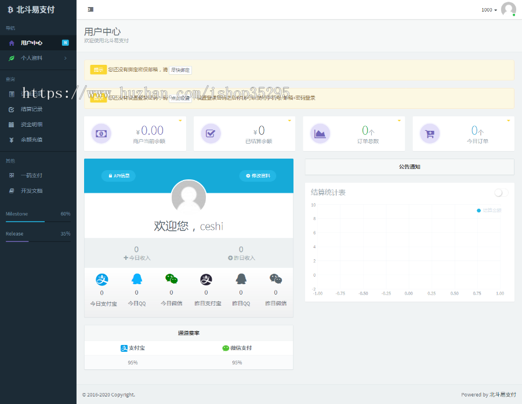Open the 1000 user account dropdown
Image resolution: width=522 pixels, height=404 pixels.
489,10
